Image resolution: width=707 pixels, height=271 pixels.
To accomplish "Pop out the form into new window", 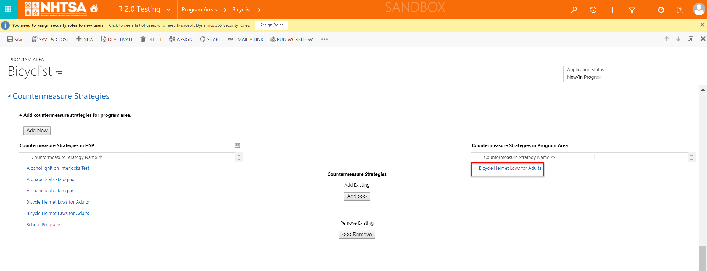I will pos(691,39).
